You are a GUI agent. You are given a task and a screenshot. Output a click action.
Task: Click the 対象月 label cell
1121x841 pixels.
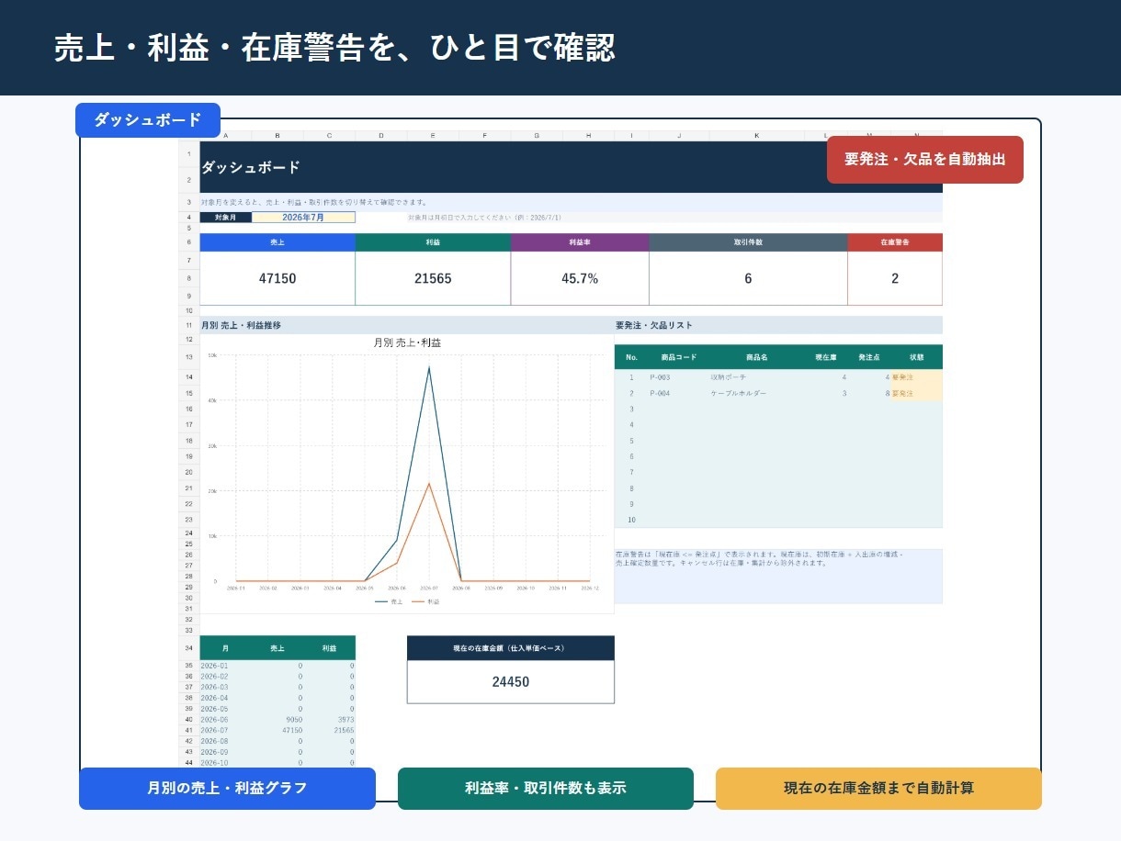pyautogui.click(x=225, y=218)
